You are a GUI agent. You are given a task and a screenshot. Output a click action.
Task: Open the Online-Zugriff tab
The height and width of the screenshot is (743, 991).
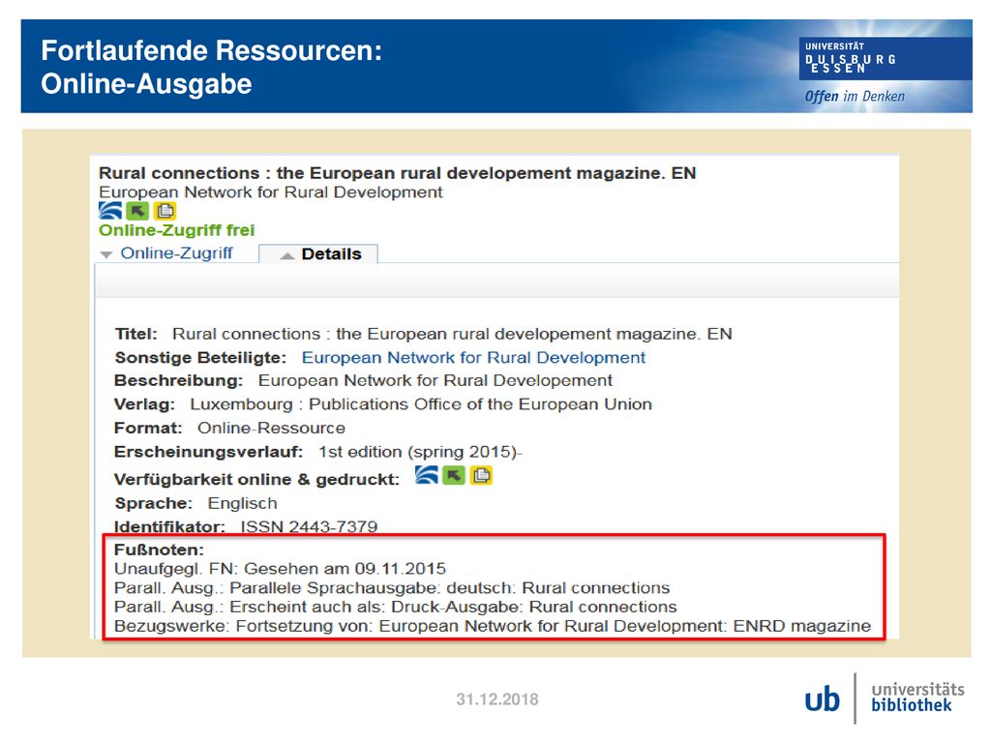(x=176, y=253)
